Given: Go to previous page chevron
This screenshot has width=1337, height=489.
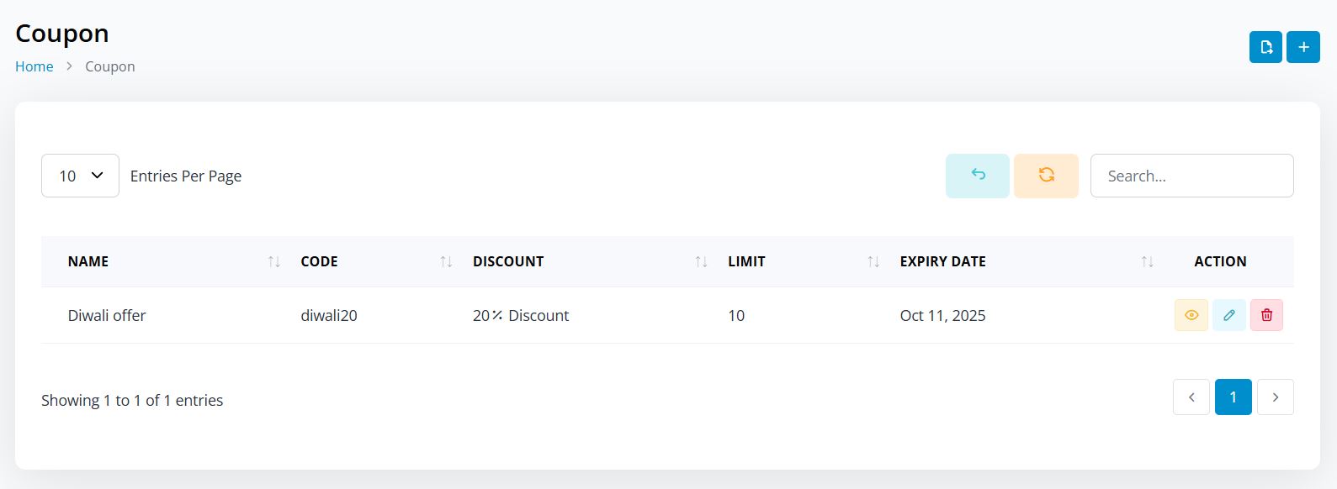Looking at the screenshot, I should coord(1191,397).
